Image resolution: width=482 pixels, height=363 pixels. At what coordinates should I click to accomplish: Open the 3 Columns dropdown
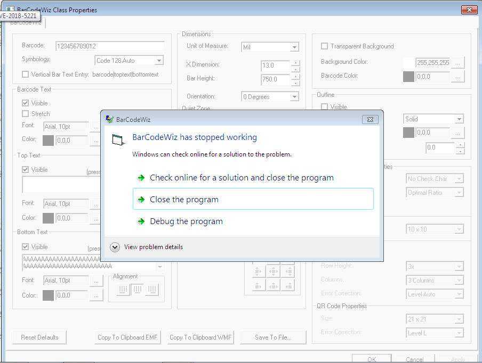[459, 280]
